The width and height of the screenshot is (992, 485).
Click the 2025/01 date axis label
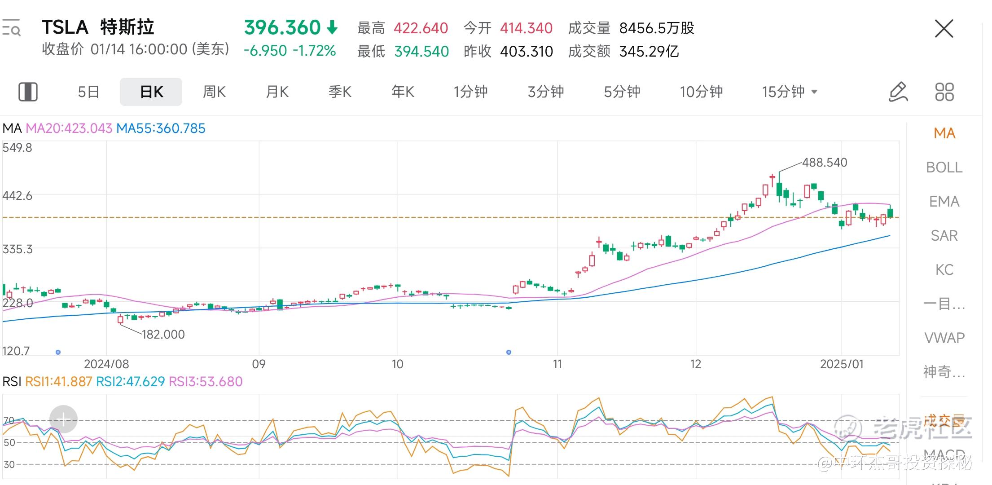coord(842,364)
